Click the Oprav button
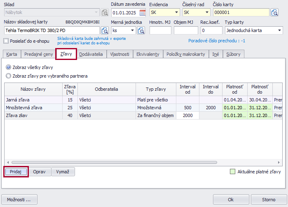The height and width of the screenshot is (207, 288). [39, 172]
